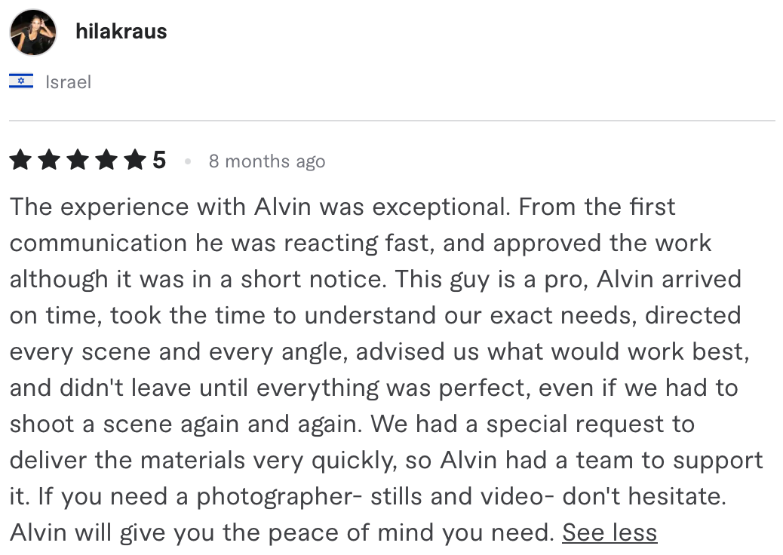Click the Israel flag icon
This screenshot has width=783, height=555.
coord(21,81)
